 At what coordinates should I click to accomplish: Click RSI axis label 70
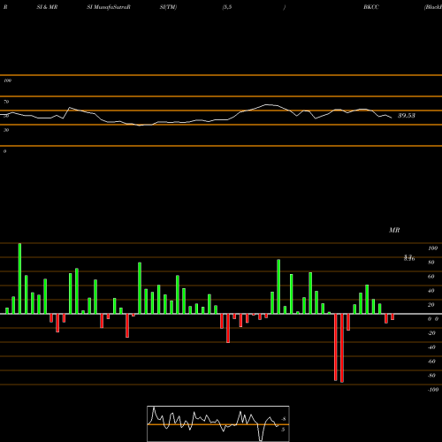6,102
